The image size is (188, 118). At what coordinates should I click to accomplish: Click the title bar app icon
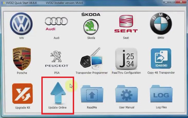(3, 3)
